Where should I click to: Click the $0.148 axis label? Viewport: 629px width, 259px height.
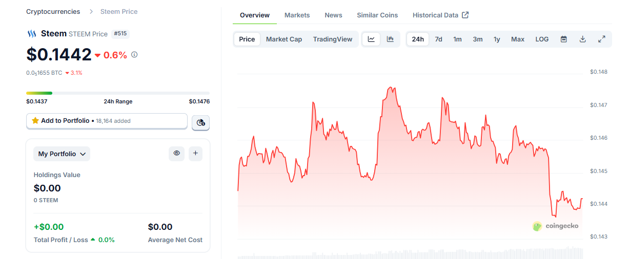click(599, 72)
